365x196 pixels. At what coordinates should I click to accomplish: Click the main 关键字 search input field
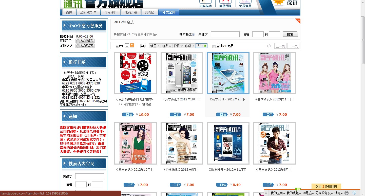click(225, 34)
